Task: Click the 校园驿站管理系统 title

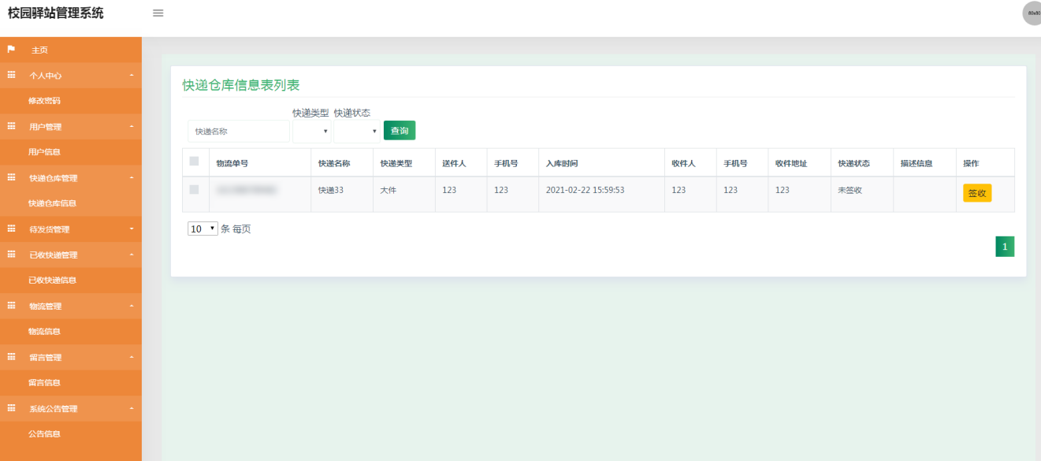Action: pos(55,13)
